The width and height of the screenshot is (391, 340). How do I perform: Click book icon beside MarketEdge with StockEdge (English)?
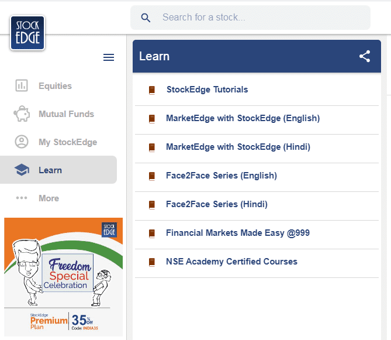(x=152, y=119)
